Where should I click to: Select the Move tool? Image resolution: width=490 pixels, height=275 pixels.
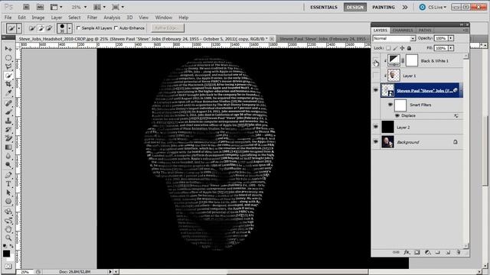click(x=8, y=49)
